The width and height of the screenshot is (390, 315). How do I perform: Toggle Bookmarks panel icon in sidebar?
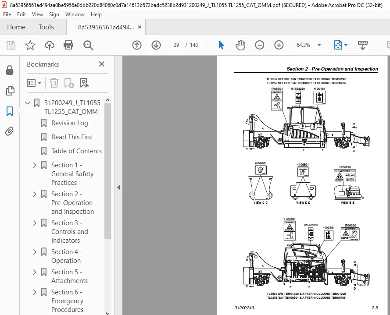coord(10,111)
